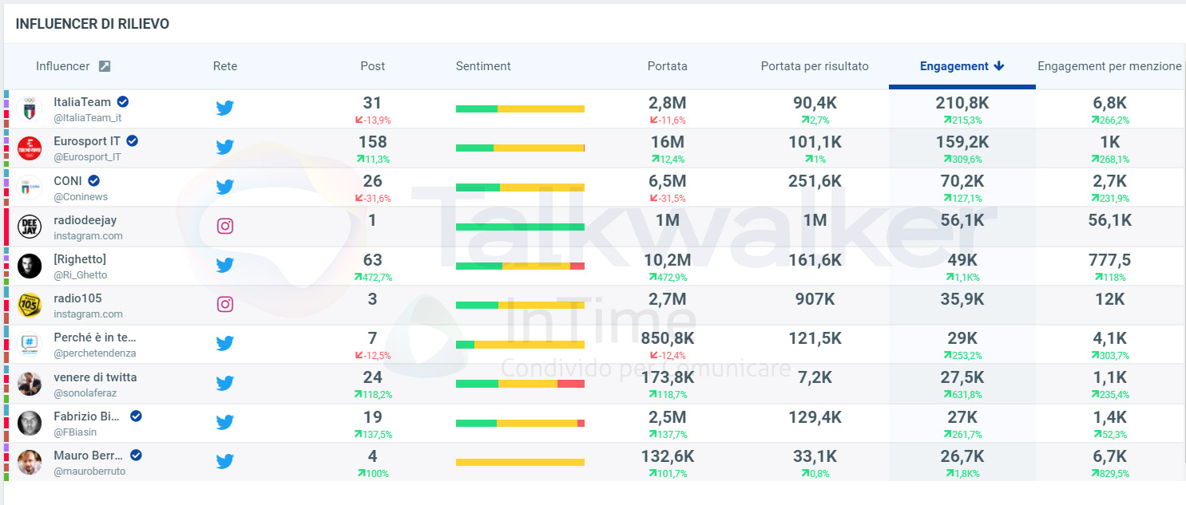This screenshot has width=1186, height=505.
Task: Click the @Eurosport_IT handle
Action: [x=88, y=157]
